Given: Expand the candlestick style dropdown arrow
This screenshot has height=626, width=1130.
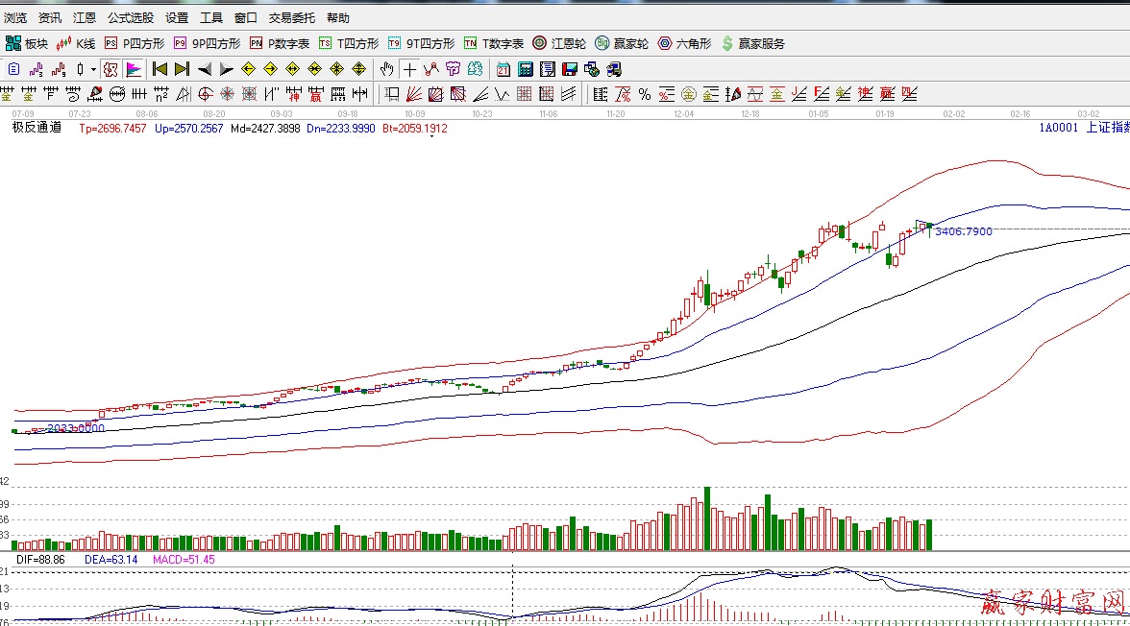Looking at the screenshot, I should (x=93, y=69).
